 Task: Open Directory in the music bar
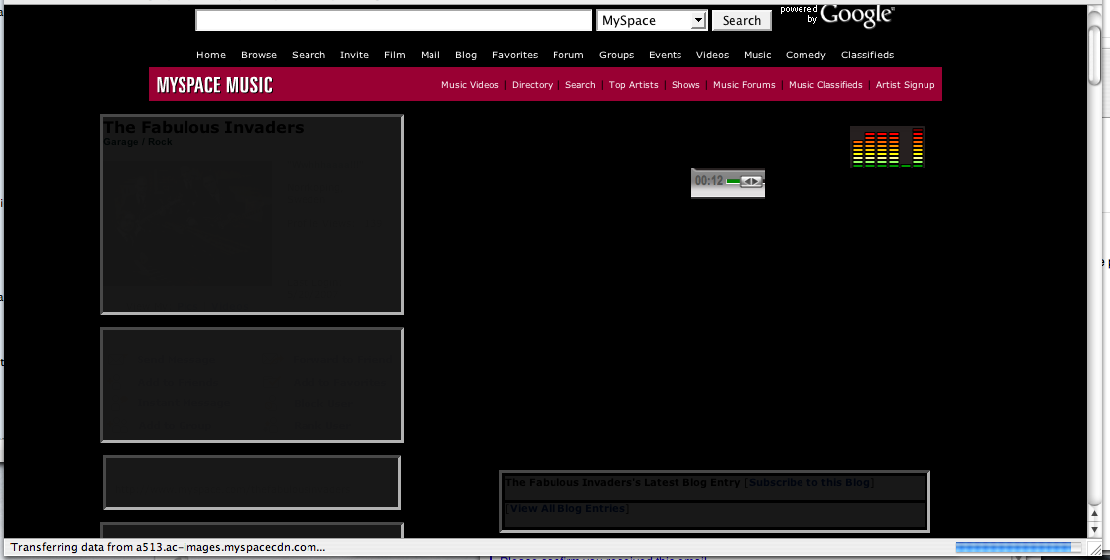(x=532, y=85)
